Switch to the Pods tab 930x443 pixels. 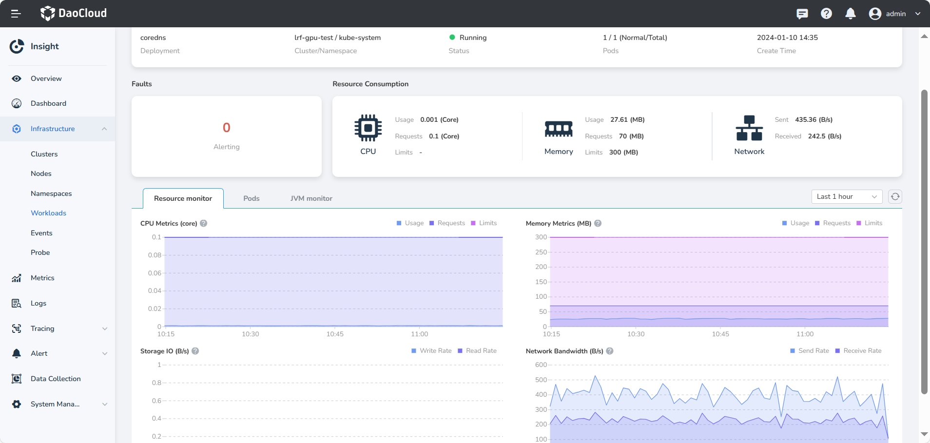click(251, 198)
